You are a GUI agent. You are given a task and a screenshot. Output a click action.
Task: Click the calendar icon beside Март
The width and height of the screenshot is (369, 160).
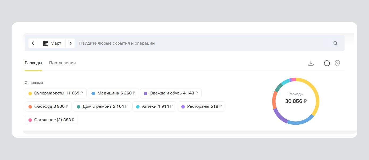coord(46,43)
